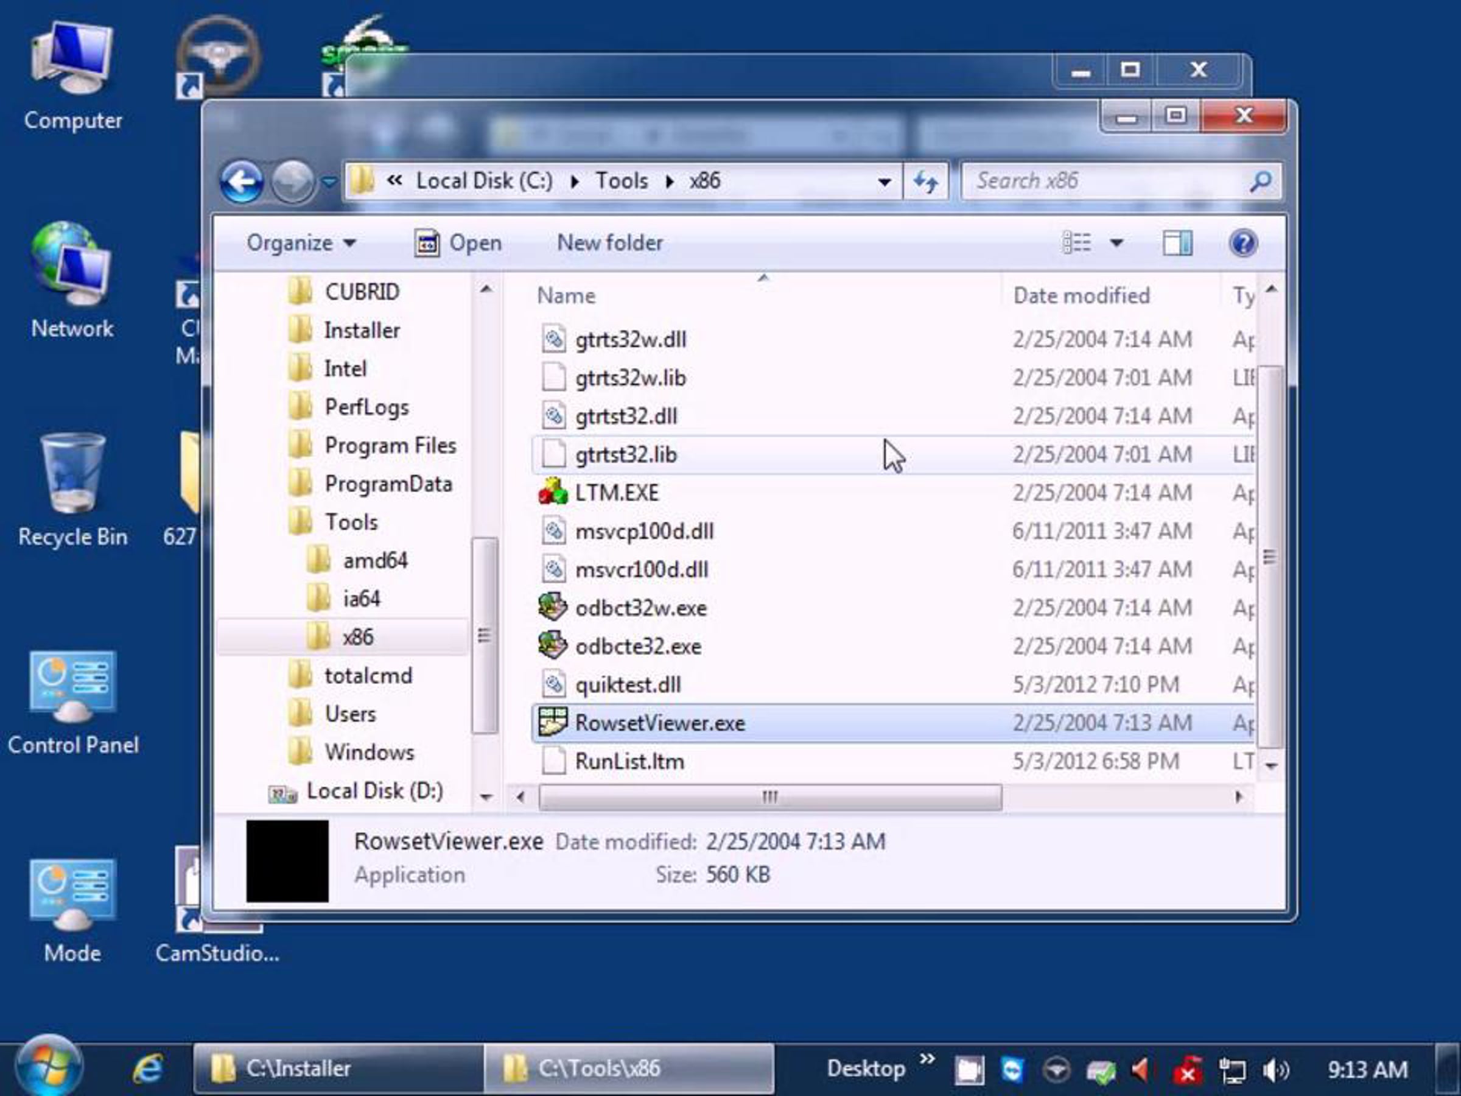Click Internet Explorer icon in taskbar
Image resolution: width=1461 pixels, height=1096 pixels.
pyautogui.click(x=148, y=1068)
